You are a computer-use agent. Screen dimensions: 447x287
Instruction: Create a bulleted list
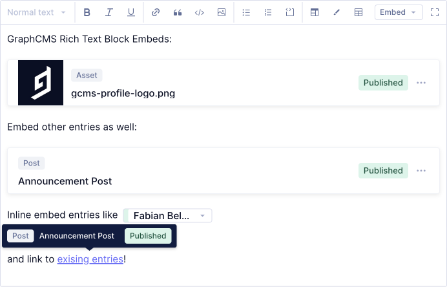coord(246,12)
